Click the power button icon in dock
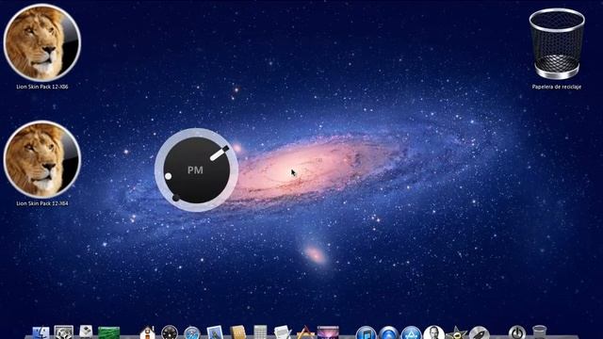Screen dimensions: 603x339 pos(517,332)
